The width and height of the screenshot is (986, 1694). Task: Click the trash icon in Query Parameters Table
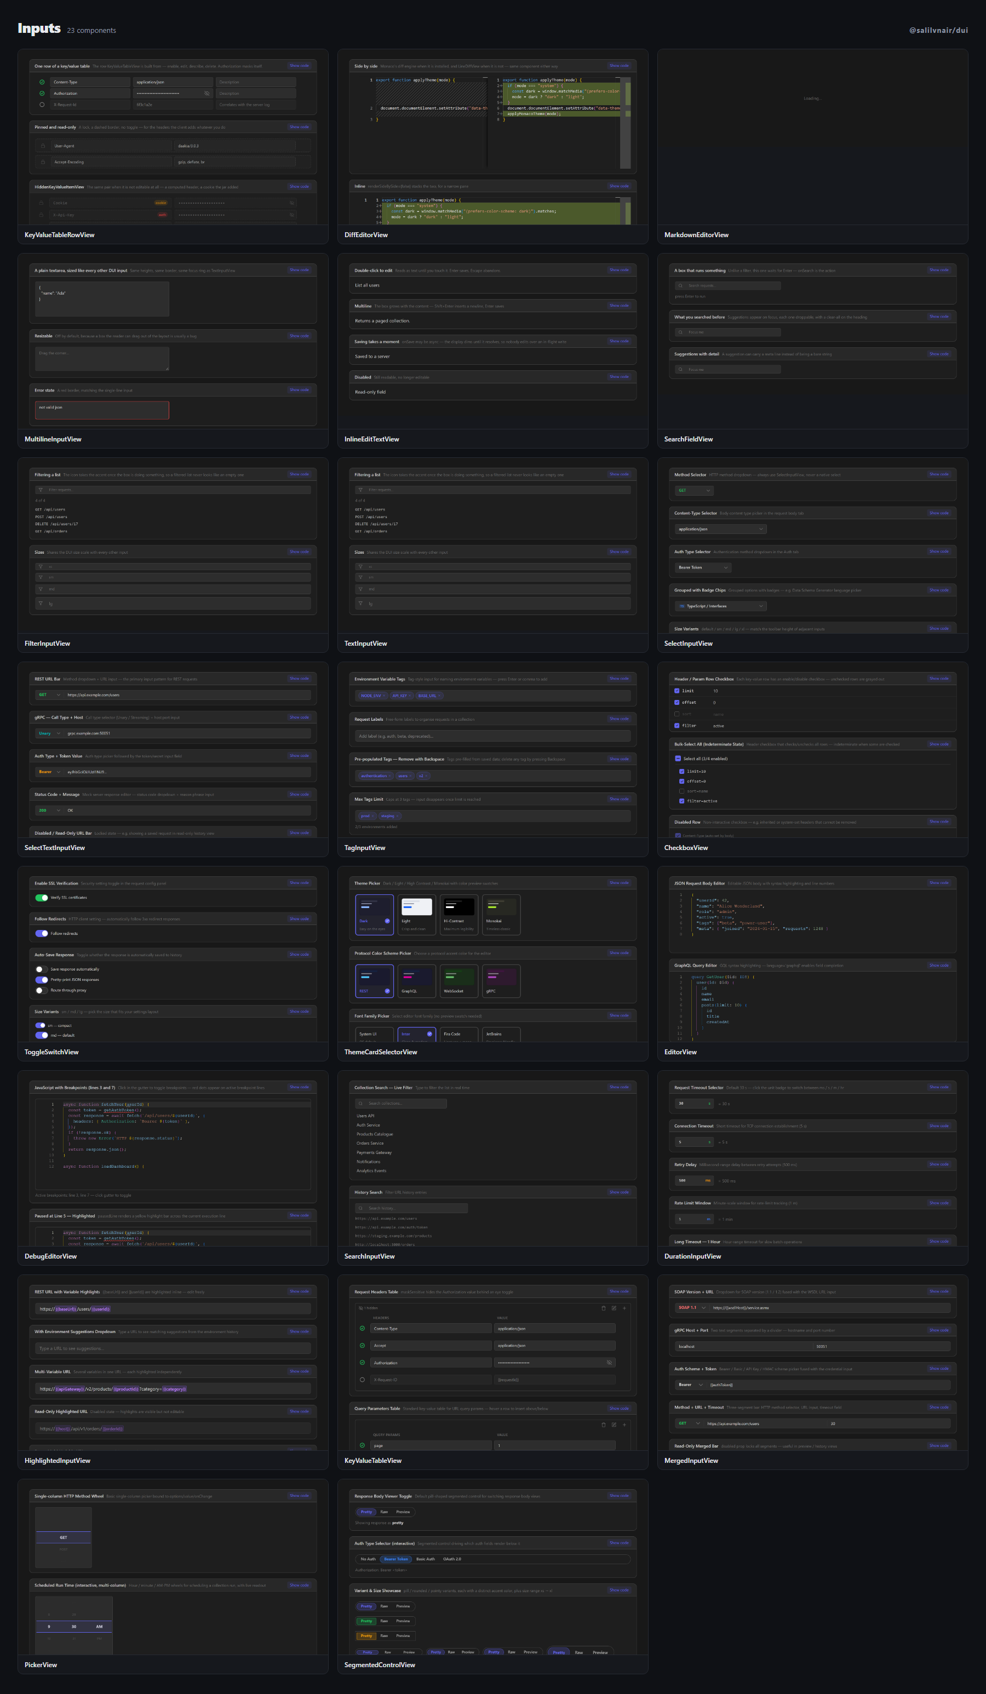click(x=603, y=1425)
